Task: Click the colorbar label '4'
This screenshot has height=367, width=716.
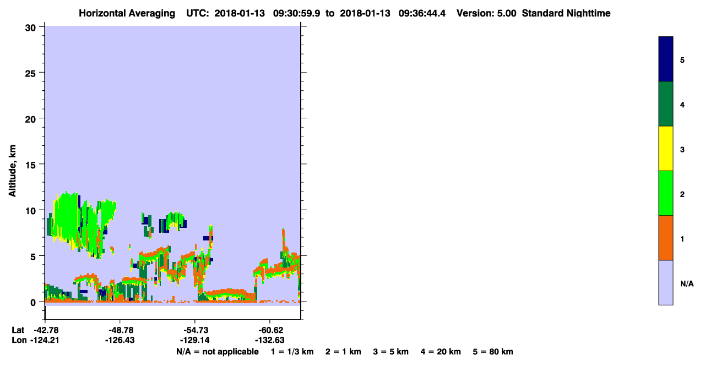Action: pos(682,105)
